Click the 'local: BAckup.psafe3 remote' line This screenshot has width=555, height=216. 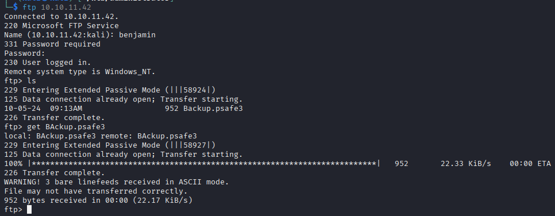101,136
